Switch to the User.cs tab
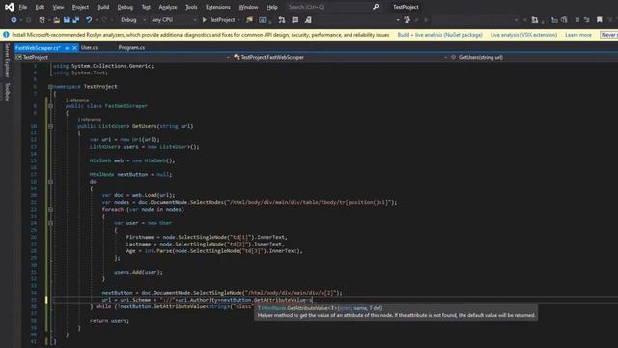This screenshot has width=618, height=348. click(x=89, y=47)
